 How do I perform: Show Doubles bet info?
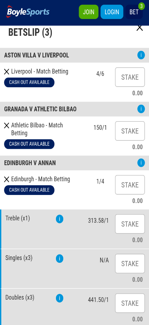tap(60, 298)
